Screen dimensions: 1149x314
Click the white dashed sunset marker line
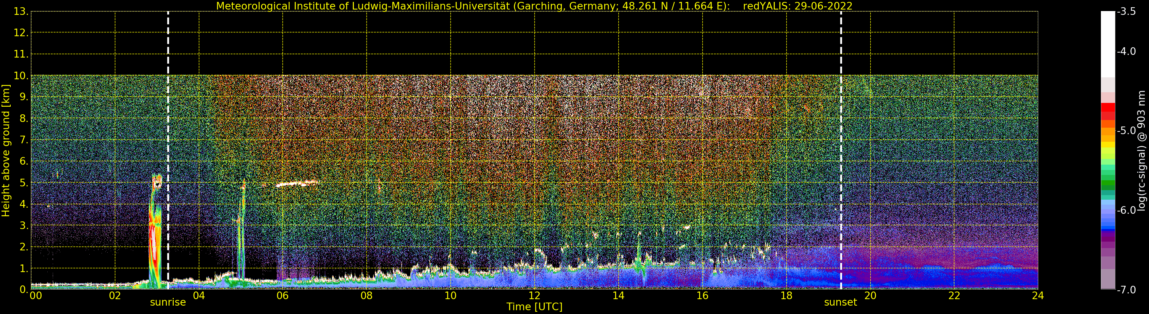point(841,151)
